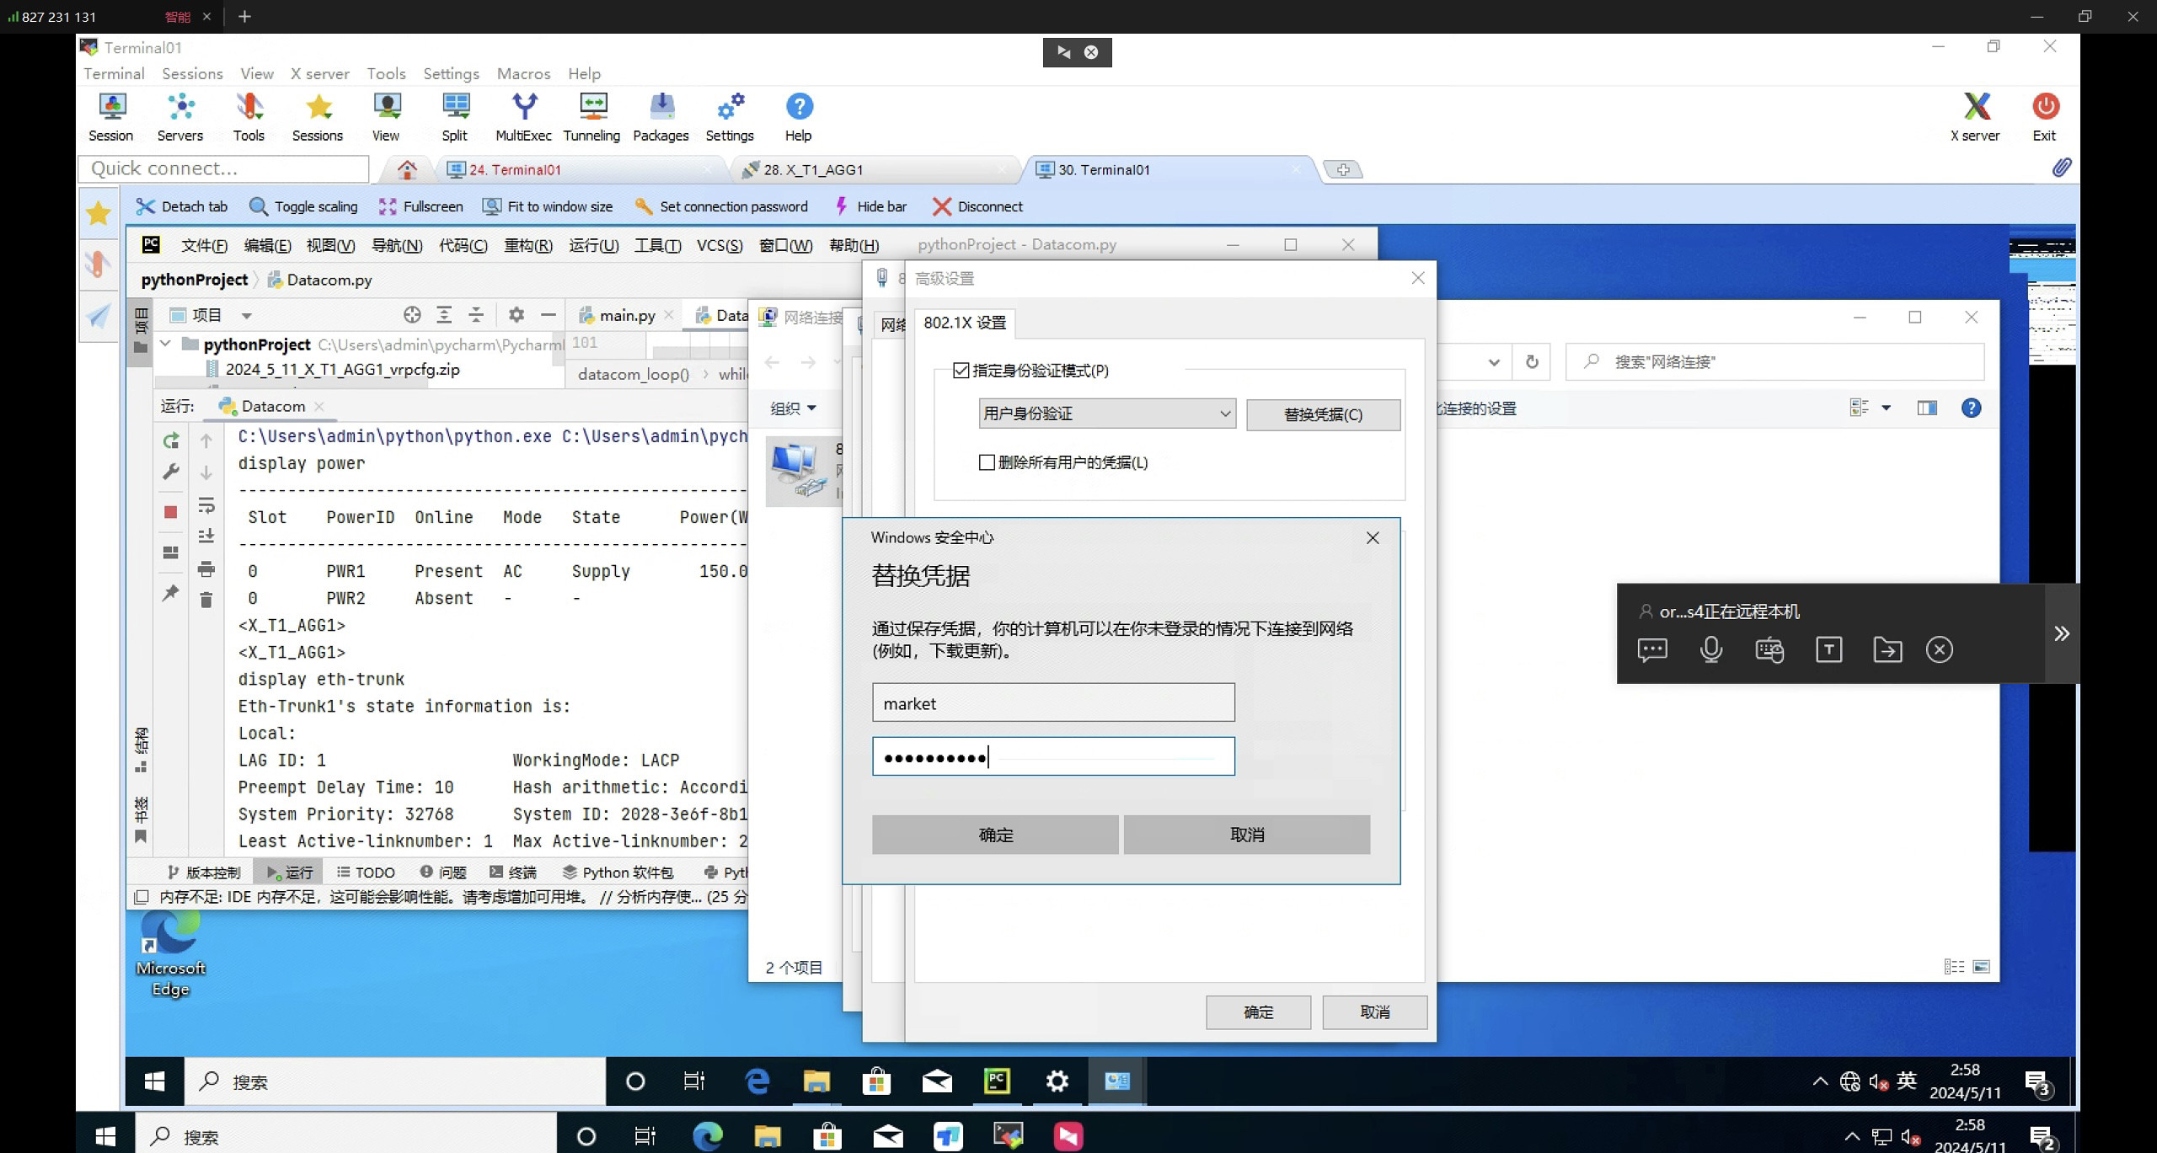Click the print icon in PyCharm run panel

[206, 569]
